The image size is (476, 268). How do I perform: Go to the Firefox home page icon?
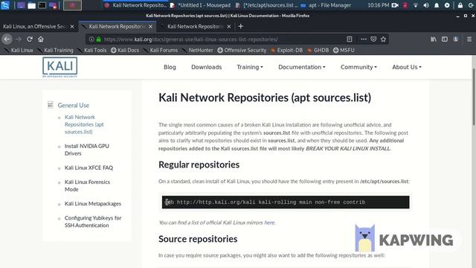click(41, 39)
